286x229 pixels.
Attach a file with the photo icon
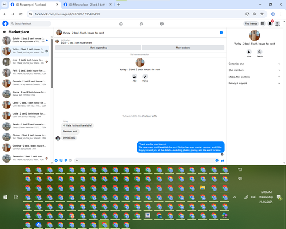coord(61,160)
